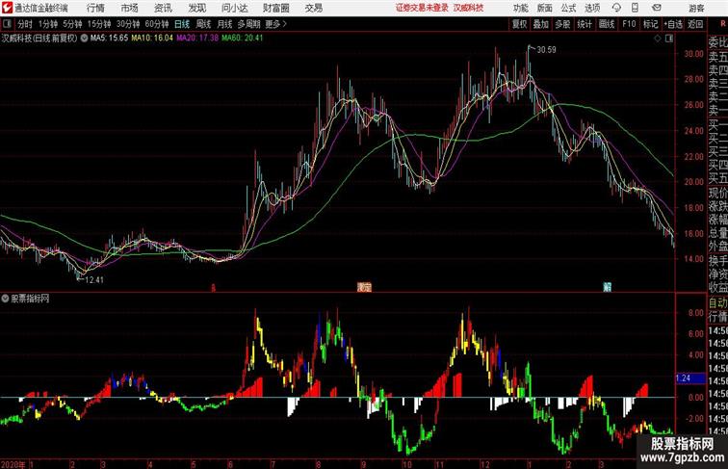
Task: Open the 行情 menu
Action: (95, 8)
